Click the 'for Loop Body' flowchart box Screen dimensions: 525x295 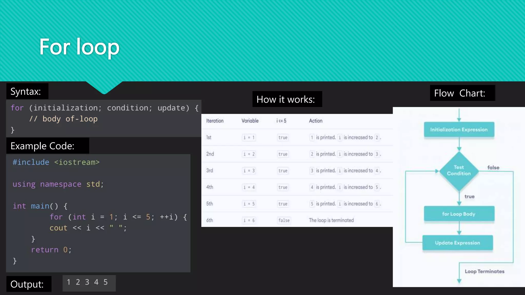[x=459, y=214]
